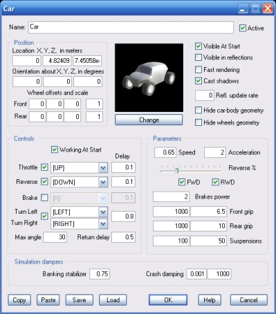Enable the Visible in reflections checkbox
Screen dimensions: 276x314
199,57
